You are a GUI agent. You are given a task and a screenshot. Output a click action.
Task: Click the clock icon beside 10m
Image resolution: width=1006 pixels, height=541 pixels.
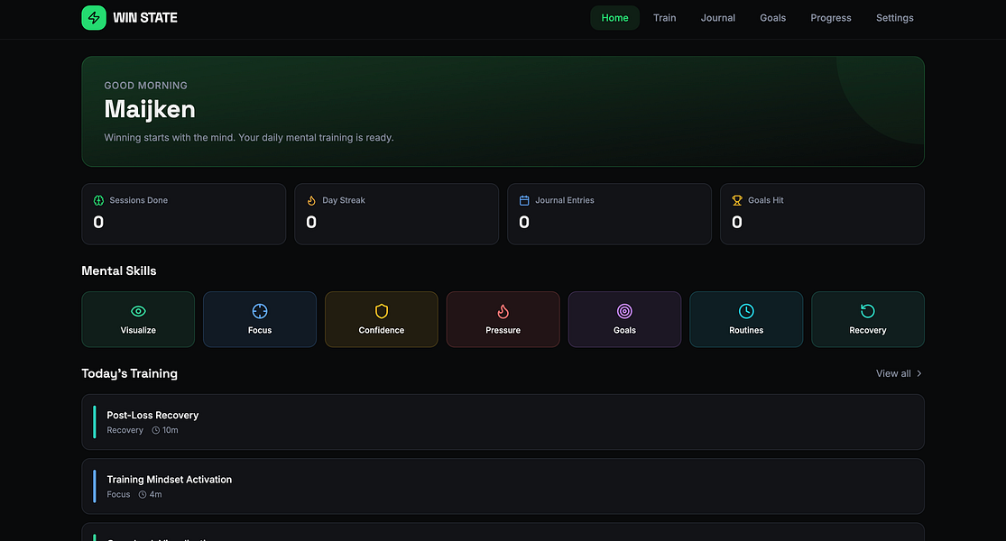pos(155,431)
